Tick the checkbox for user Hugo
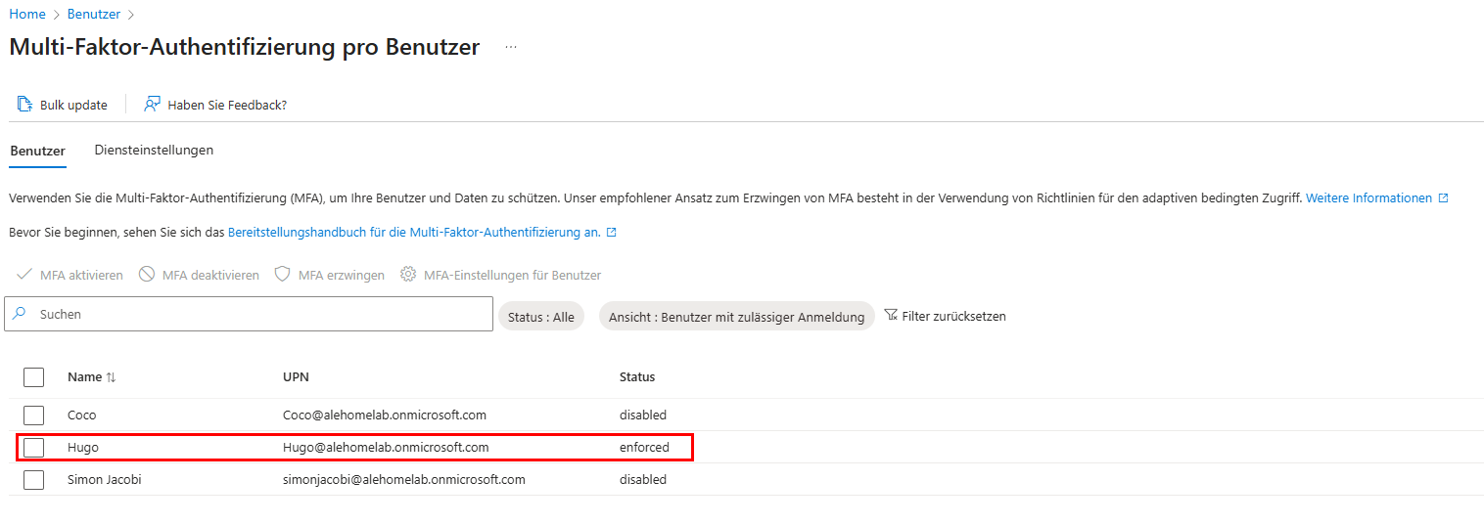The image size is (1484, 525). point(34,447)
